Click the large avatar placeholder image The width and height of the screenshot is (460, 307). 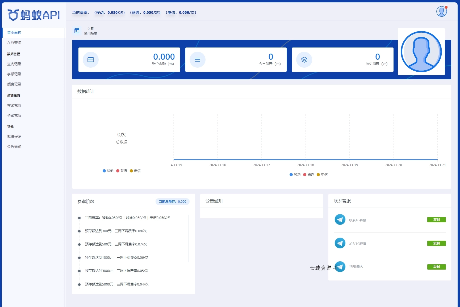[421, 52]
